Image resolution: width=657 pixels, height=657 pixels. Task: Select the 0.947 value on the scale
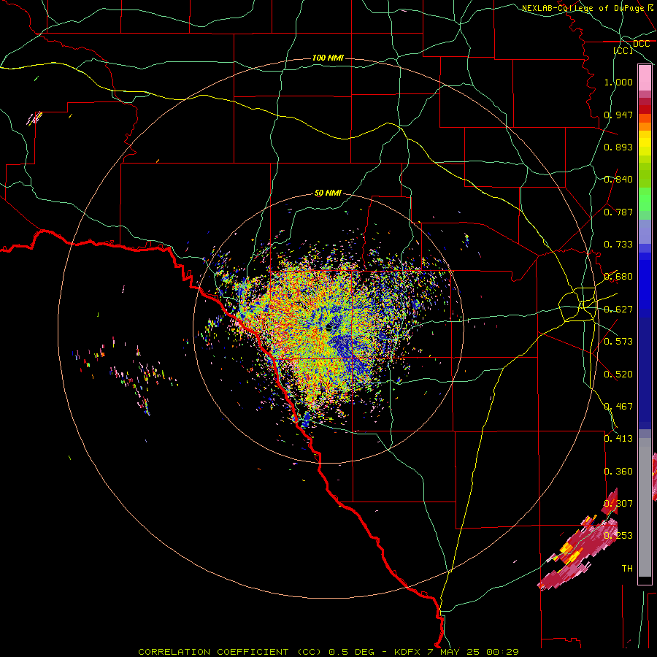[x=618, y=115]
